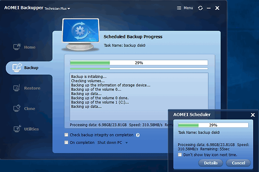Open the Restore section icon

point(18,88)
